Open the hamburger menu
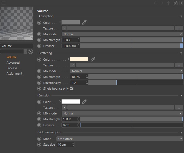This screenshot has height=153, width=184. (x=4, y=3)
